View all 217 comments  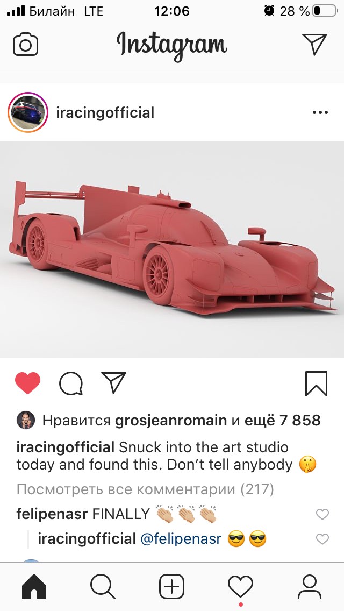[145, 489]
